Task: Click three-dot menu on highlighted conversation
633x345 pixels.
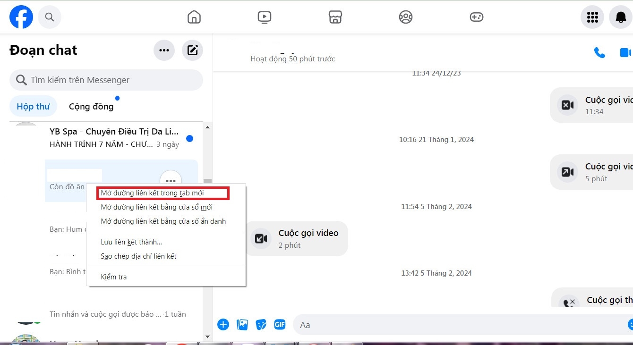Action: 171,181
